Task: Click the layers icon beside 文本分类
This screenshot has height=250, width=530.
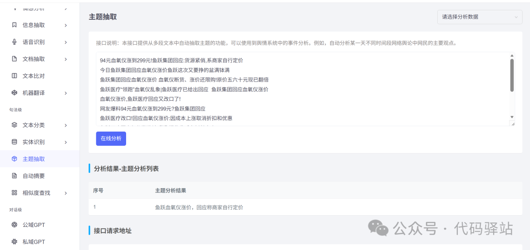Action: pyautogui.click(x=14, y=125)
